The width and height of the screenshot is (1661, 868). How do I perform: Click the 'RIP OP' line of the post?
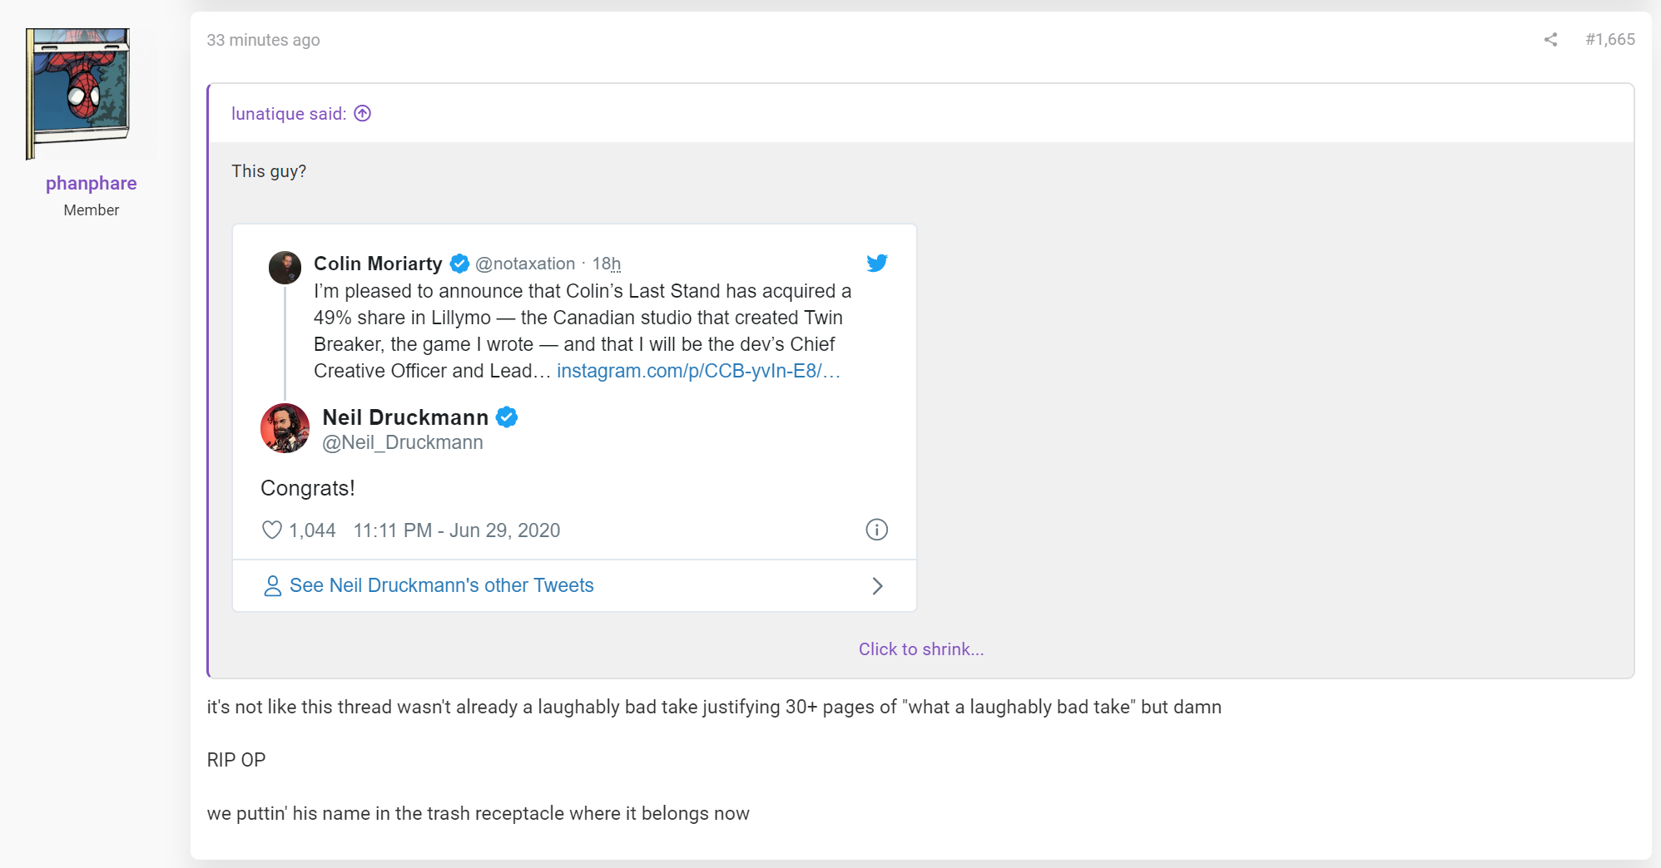(236, 760)
